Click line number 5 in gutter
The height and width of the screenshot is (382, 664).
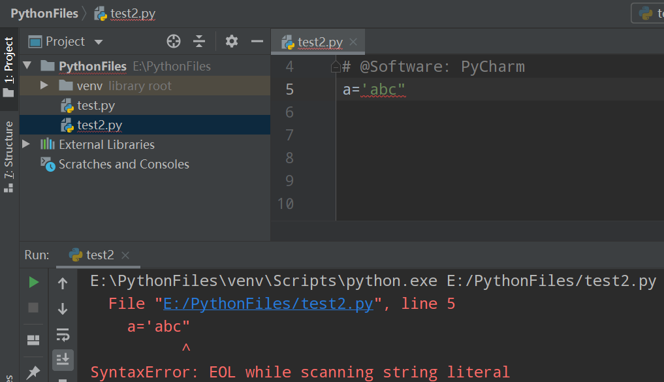(x=290, y=89)
